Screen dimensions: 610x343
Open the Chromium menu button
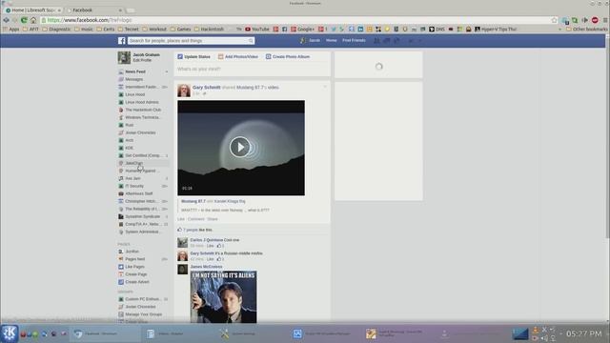(x=605, y=20)
